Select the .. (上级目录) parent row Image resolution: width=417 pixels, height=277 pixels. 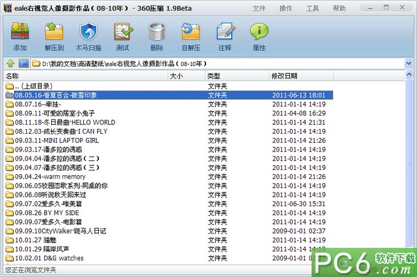pos(169,86)
